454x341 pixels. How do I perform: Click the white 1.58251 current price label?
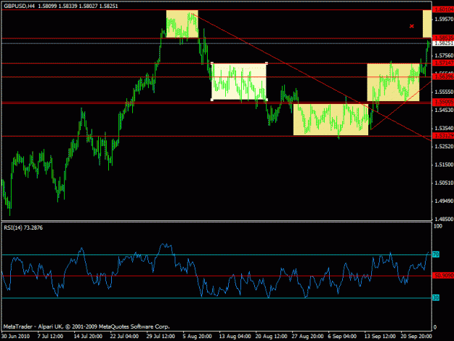pos(443,43)
